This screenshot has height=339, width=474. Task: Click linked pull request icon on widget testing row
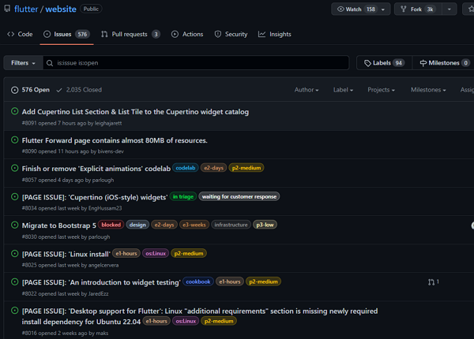click(x=431, y=282)
